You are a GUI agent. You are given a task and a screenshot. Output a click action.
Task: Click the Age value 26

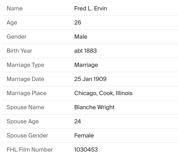(78, 23)
